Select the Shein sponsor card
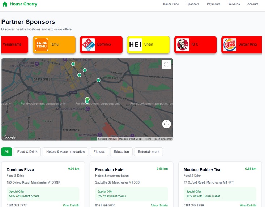The image size is (265, 207). click(148, 45)
